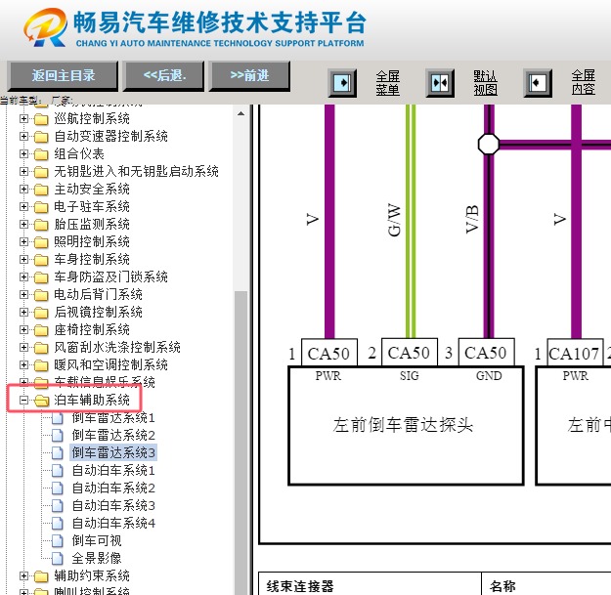Click the G/W wire color label
This screenshot has height=595, width=611.
(394, 219)
